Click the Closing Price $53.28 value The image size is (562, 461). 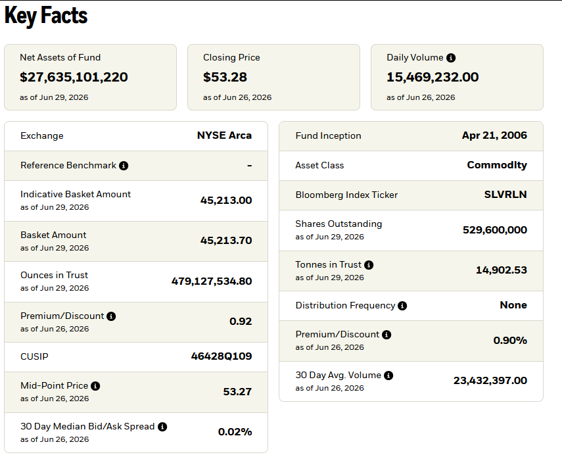225,77
